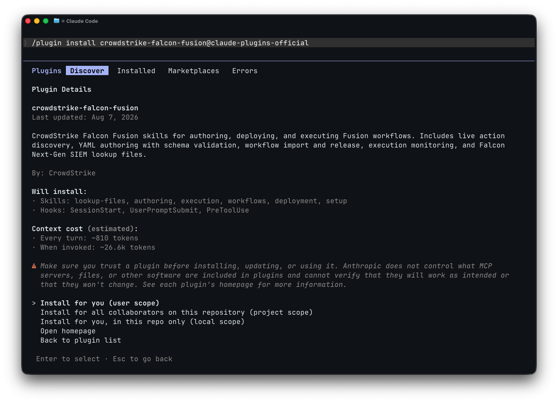Choose Install for all collaborators (project scope)
The width and height of the screenshot is (558, 403).
tap(177, 312)
